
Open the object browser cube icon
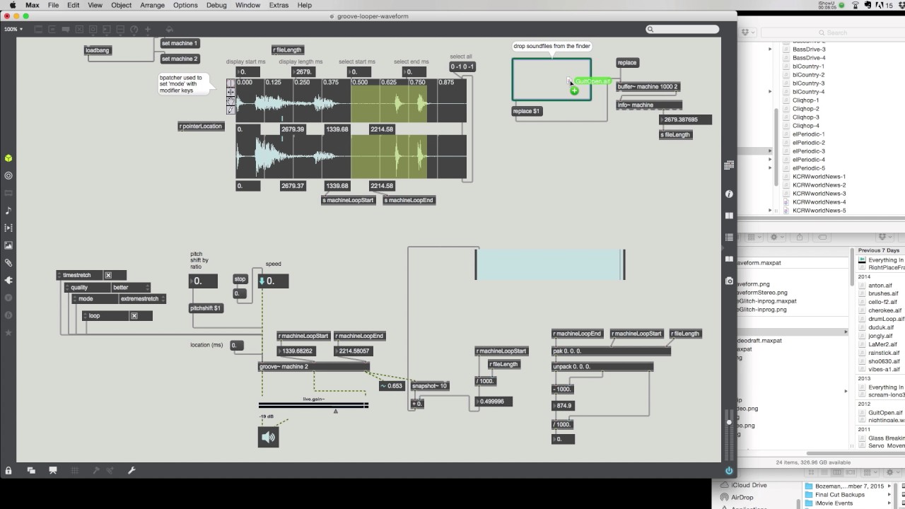point(8,158)
